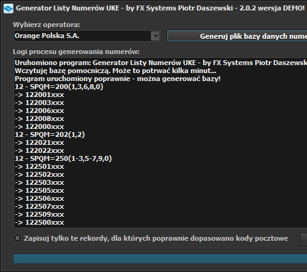Open the operator dropdown arrow

(x=155, y=36)
